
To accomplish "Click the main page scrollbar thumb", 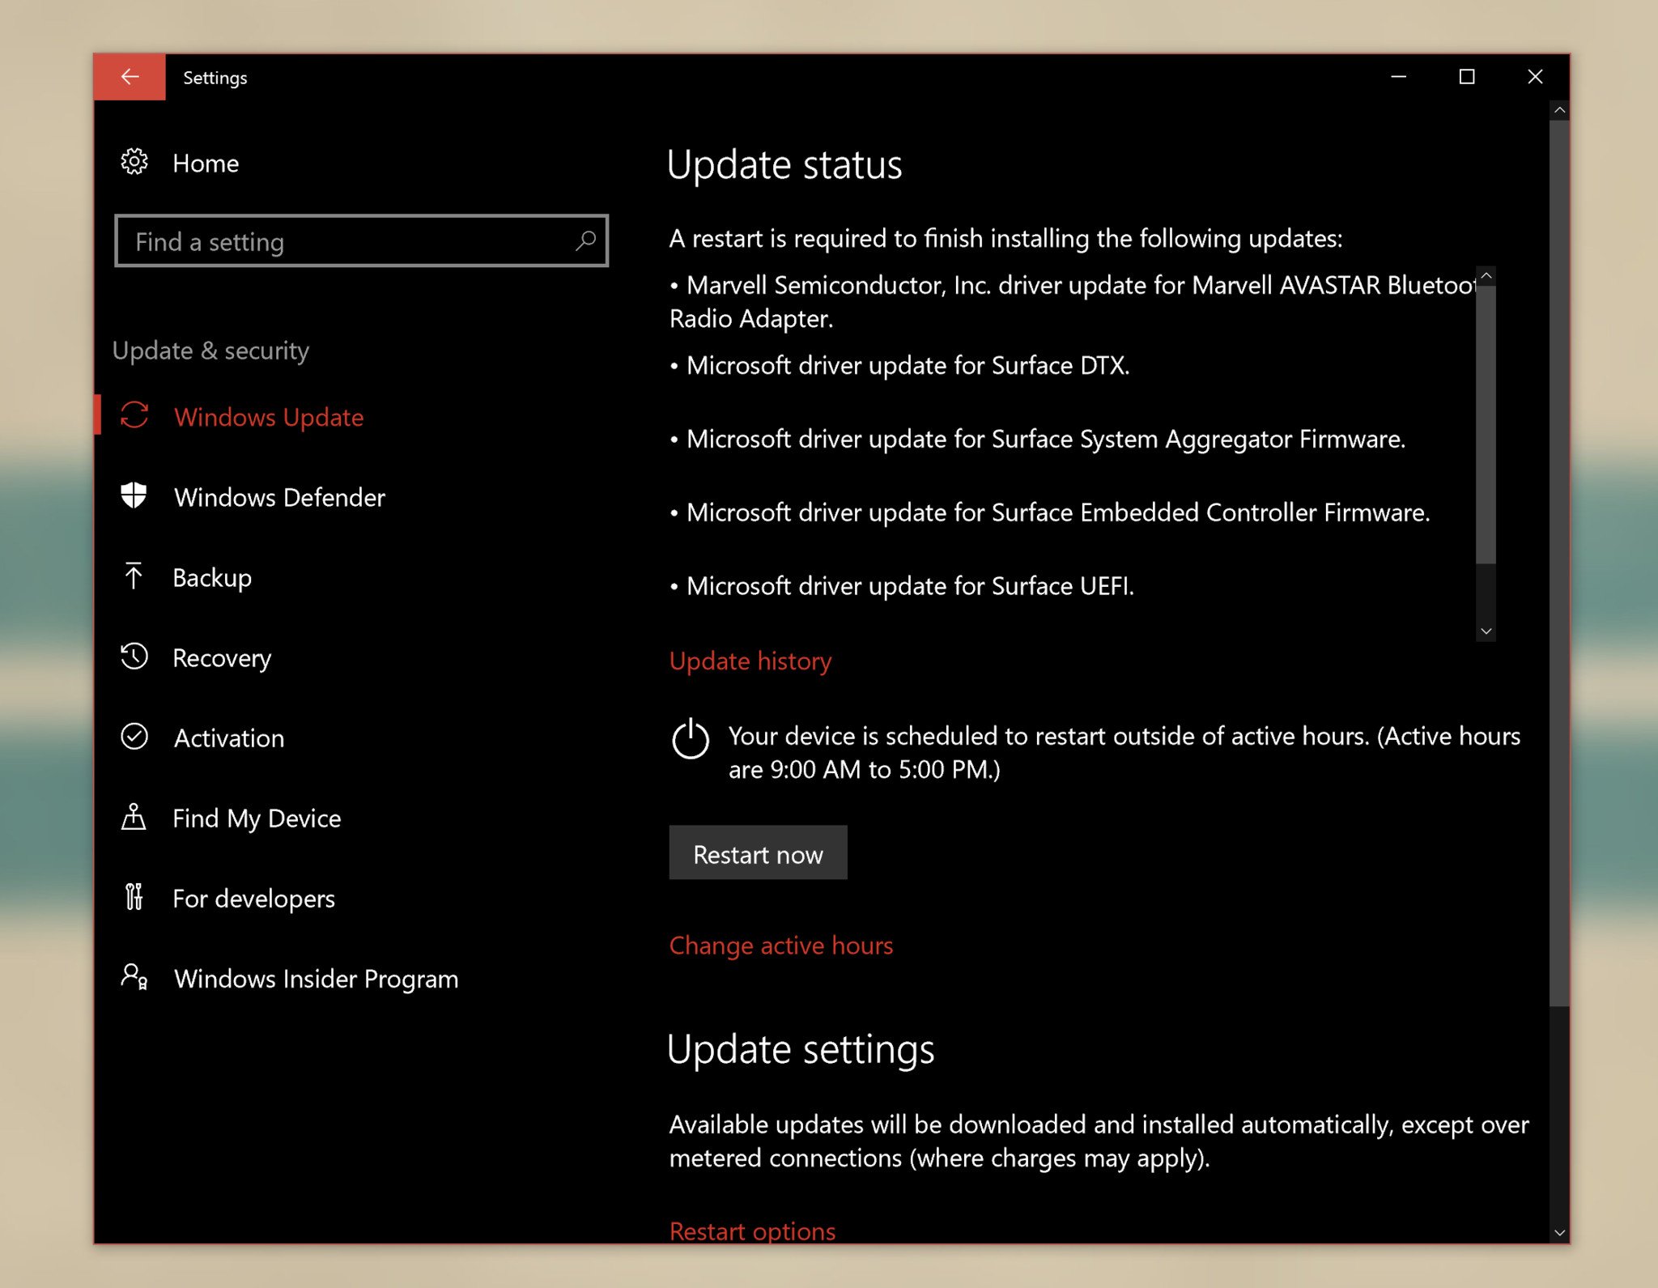I will (x=1559, y=563).
